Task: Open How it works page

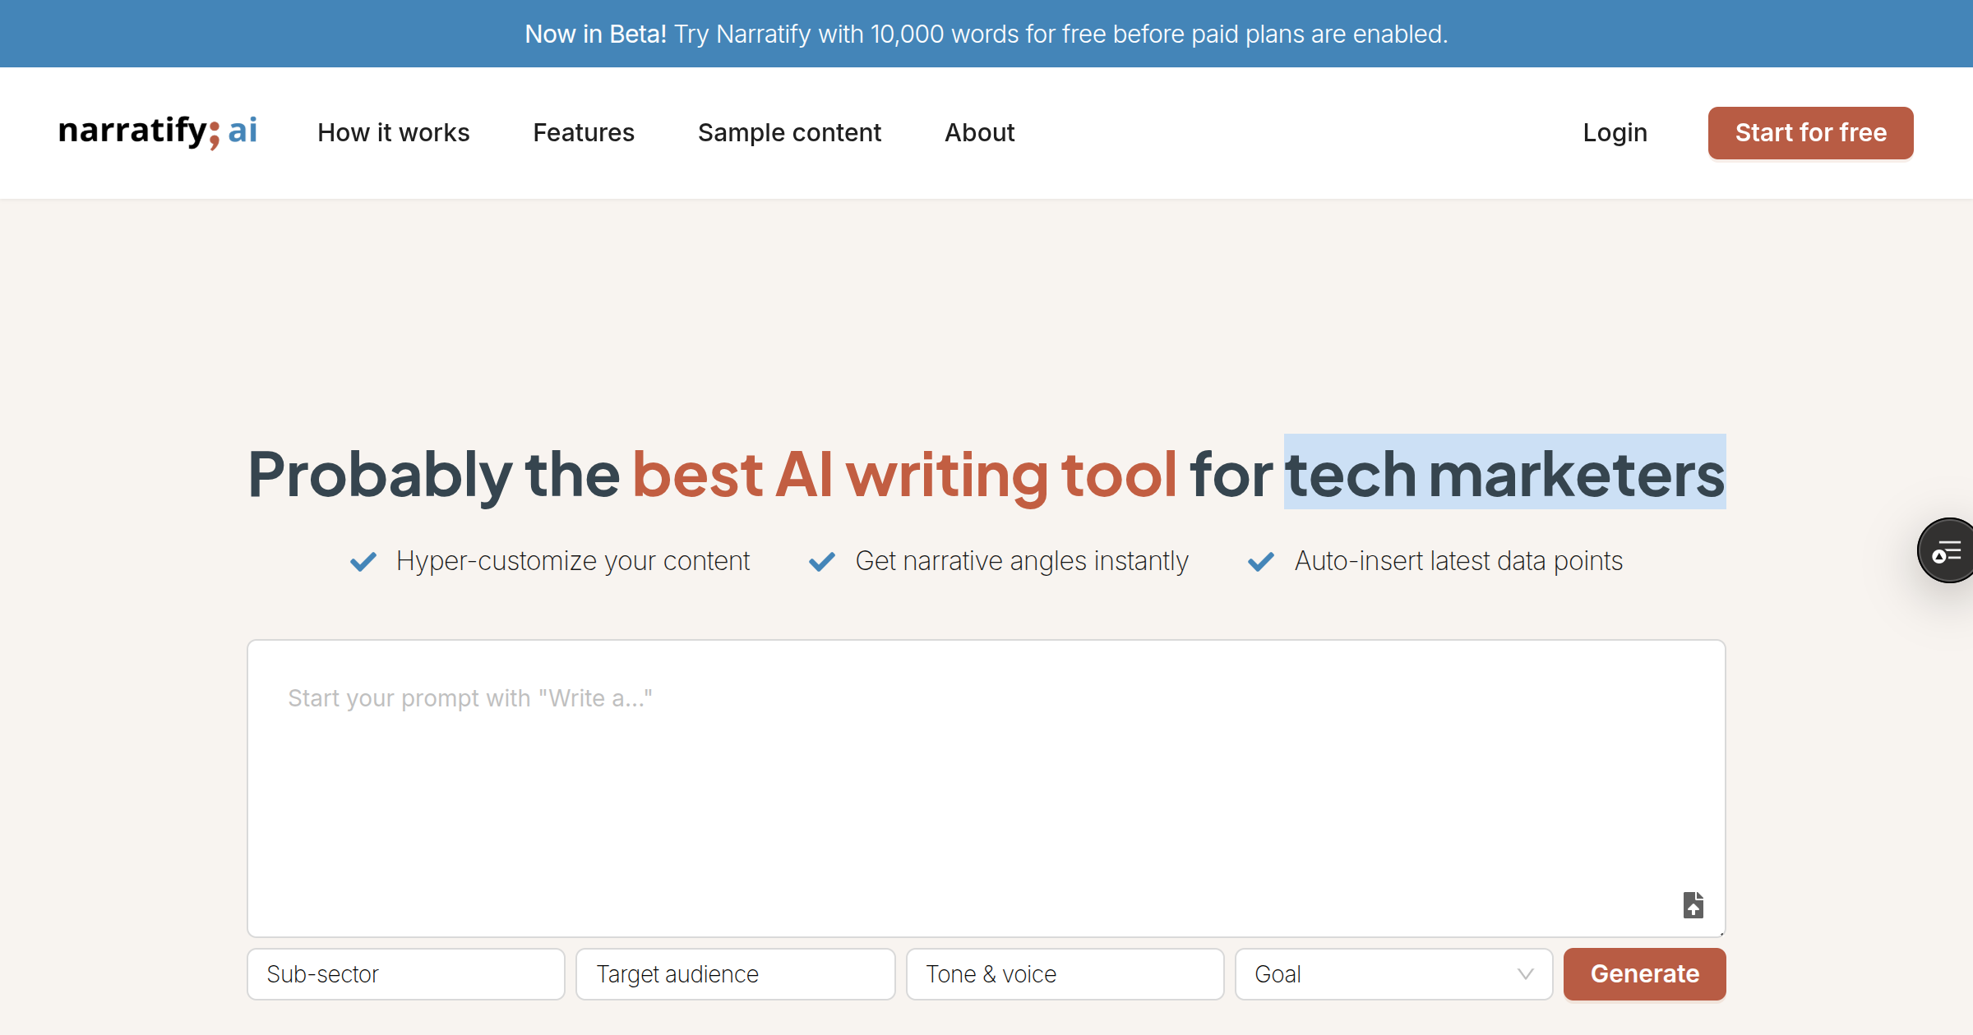Action: click(393, 132)
